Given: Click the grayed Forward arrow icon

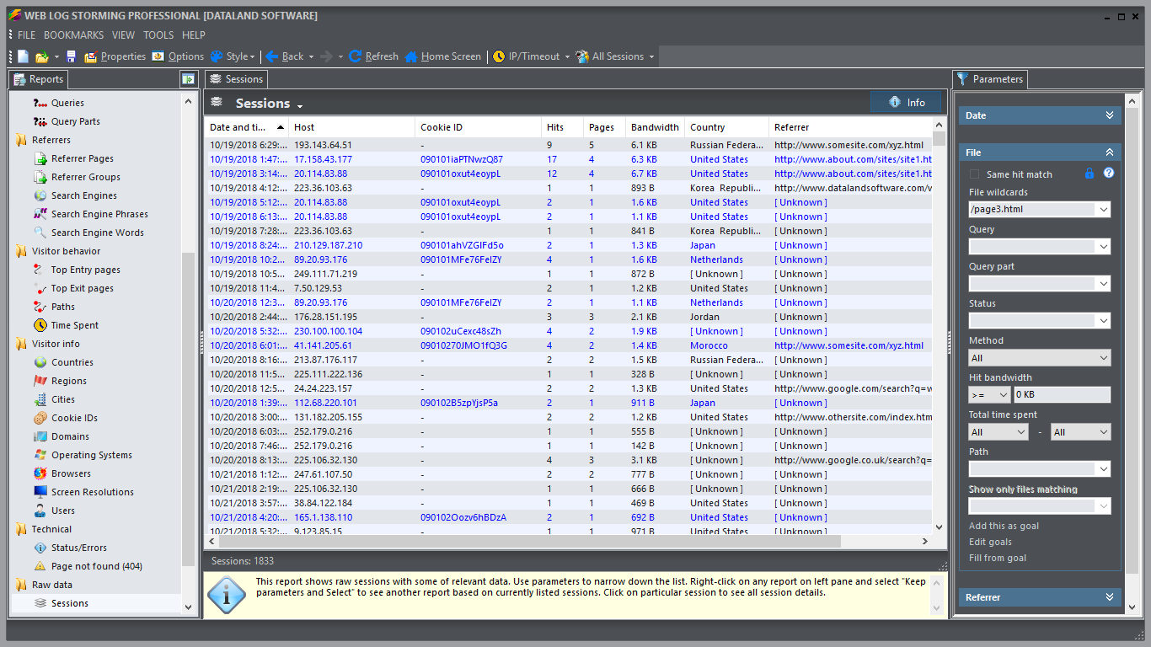Looking at the screenshot, I should tap(327, 56).
